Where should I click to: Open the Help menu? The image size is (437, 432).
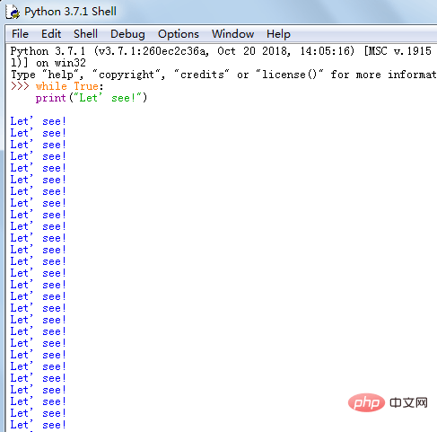[278, 34]
